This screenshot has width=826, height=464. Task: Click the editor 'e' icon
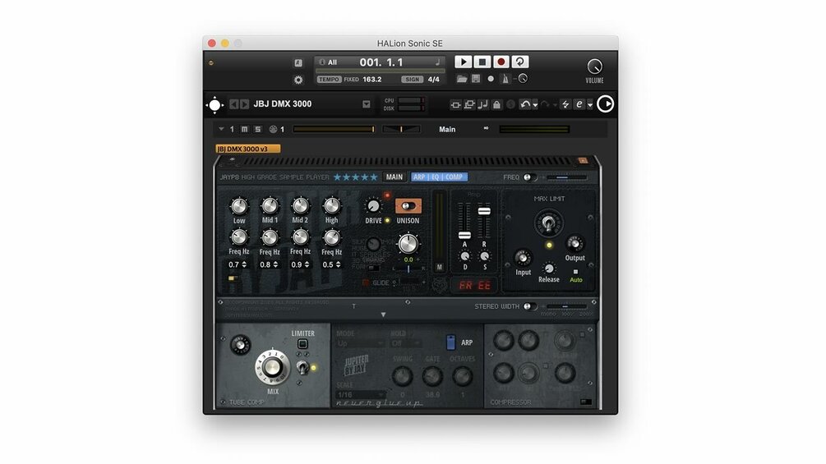(579, 104)
